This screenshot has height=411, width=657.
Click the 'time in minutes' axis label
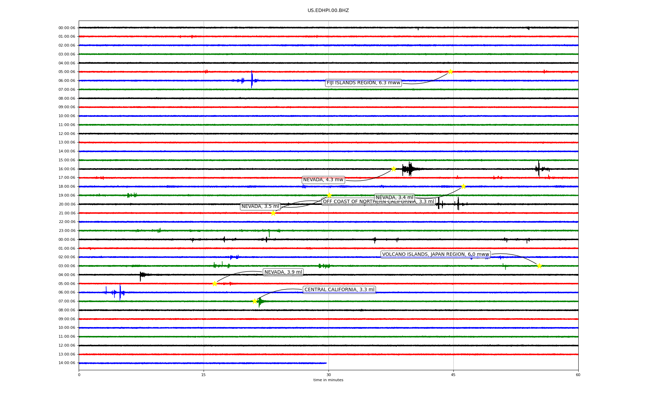328,380
